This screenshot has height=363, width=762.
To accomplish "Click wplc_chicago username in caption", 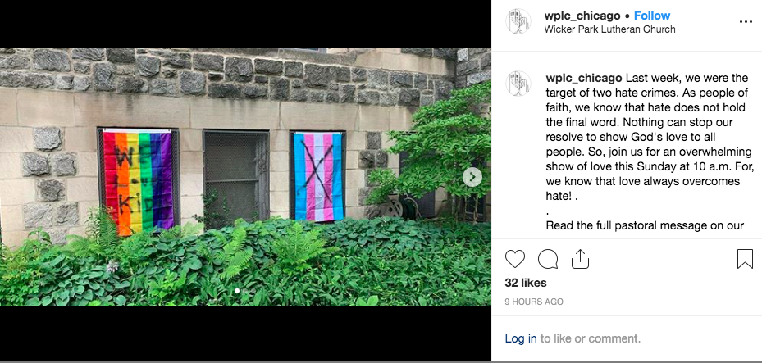I will pyautogui.click(x=583, y=78).
